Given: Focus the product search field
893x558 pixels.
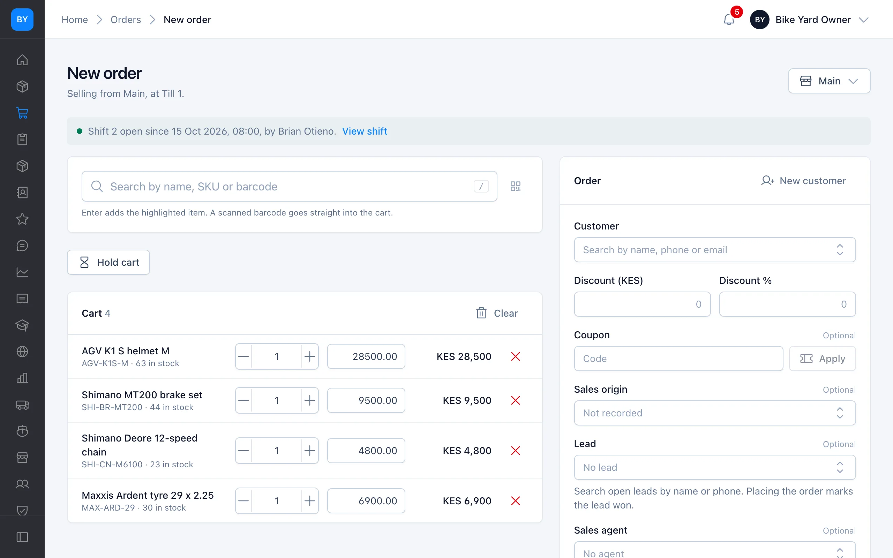Looking at the screenshot, I should [x=289, y=186].
